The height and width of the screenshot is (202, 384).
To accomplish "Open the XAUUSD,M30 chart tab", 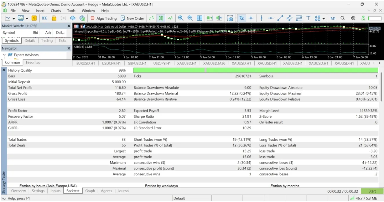I will [x=214, y=63].
